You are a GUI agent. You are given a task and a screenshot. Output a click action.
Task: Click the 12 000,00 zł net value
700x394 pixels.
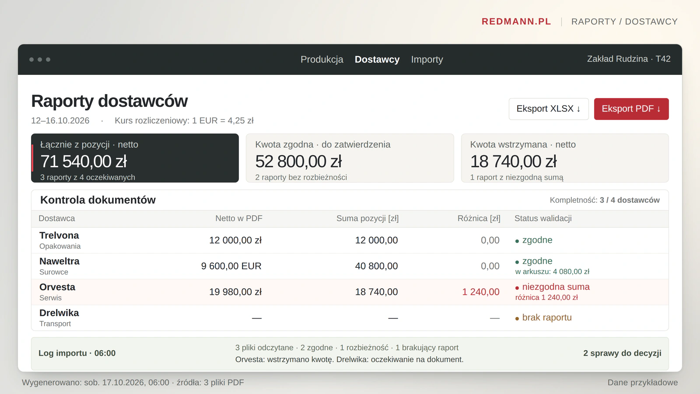pos(235,240)
